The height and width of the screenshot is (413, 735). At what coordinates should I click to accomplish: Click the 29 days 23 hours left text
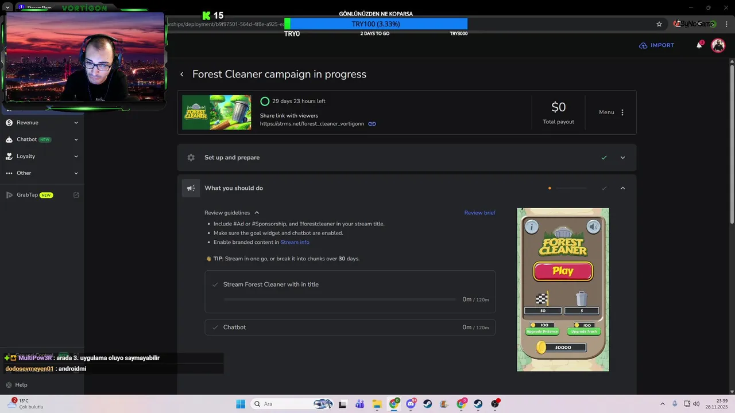pyautogui.click(x=299, y=101)
